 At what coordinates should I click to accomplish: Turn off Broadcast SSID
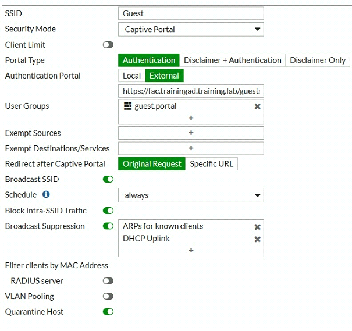click(108, 179)
